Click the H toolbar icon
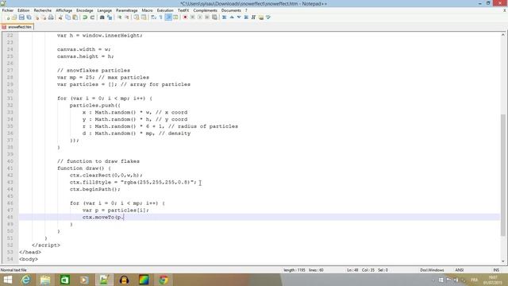 pyautogui.click(x=253, y=17)
